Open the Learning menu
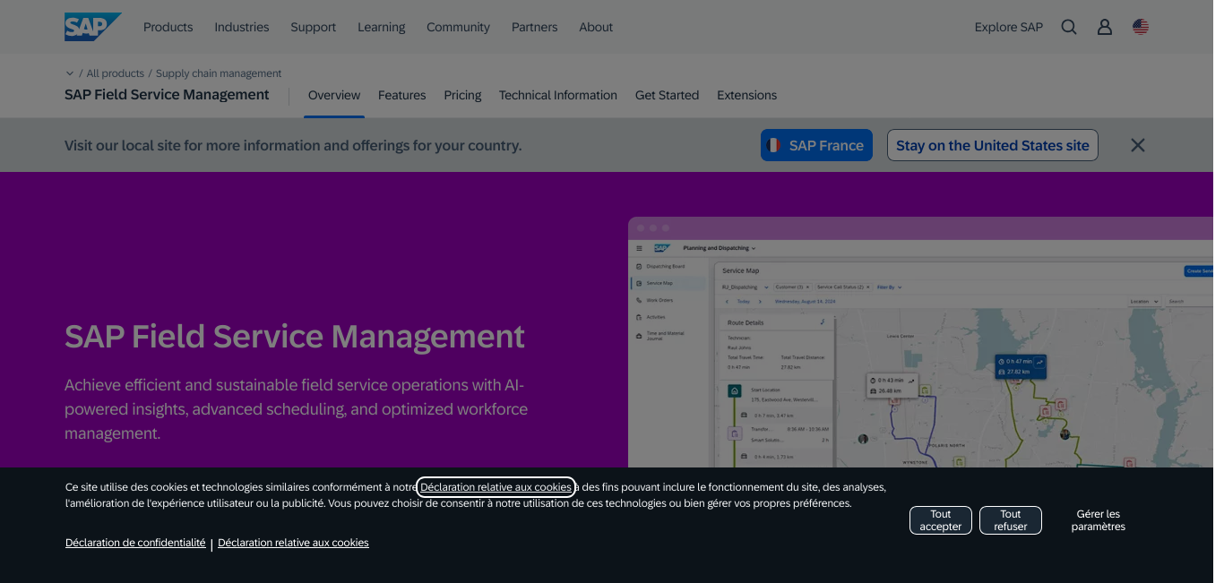This screenshot has height=583, width=1224. (382, 27)
